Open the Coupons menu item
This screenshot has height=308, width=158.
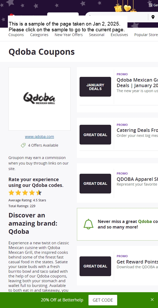[16, 35]
